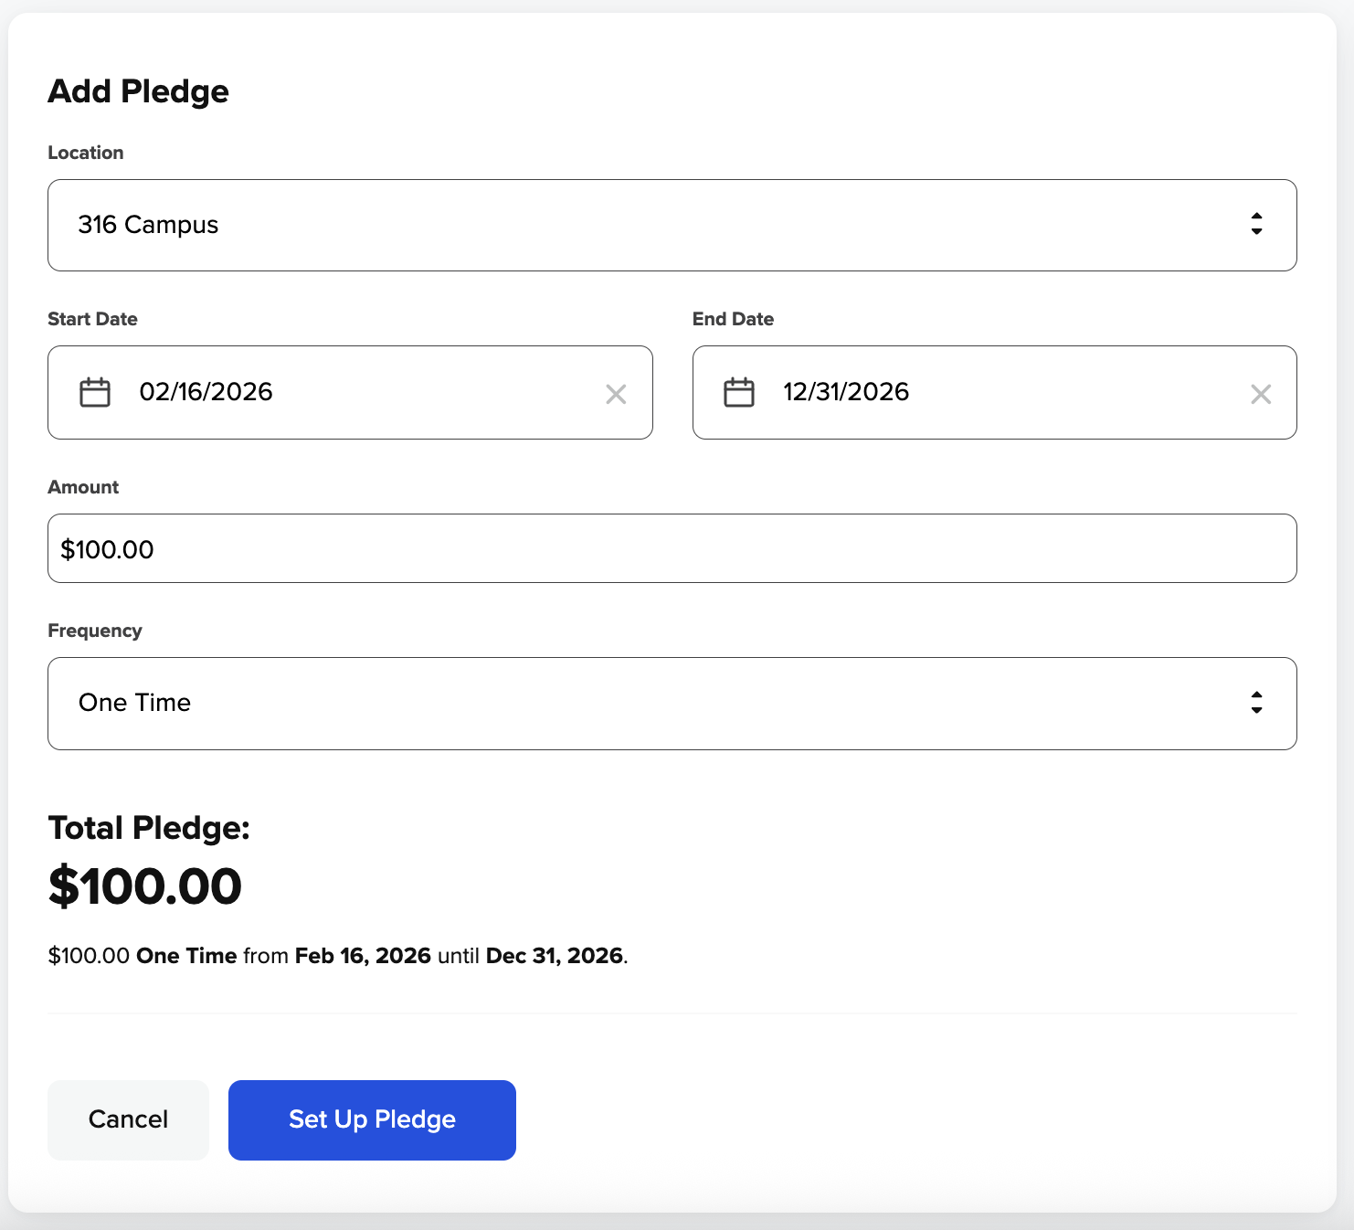Image resolution: width=1354 pixels, height=1230 pixels.
Task: Cancel adding the pledge
Action: click(128, 1119)
